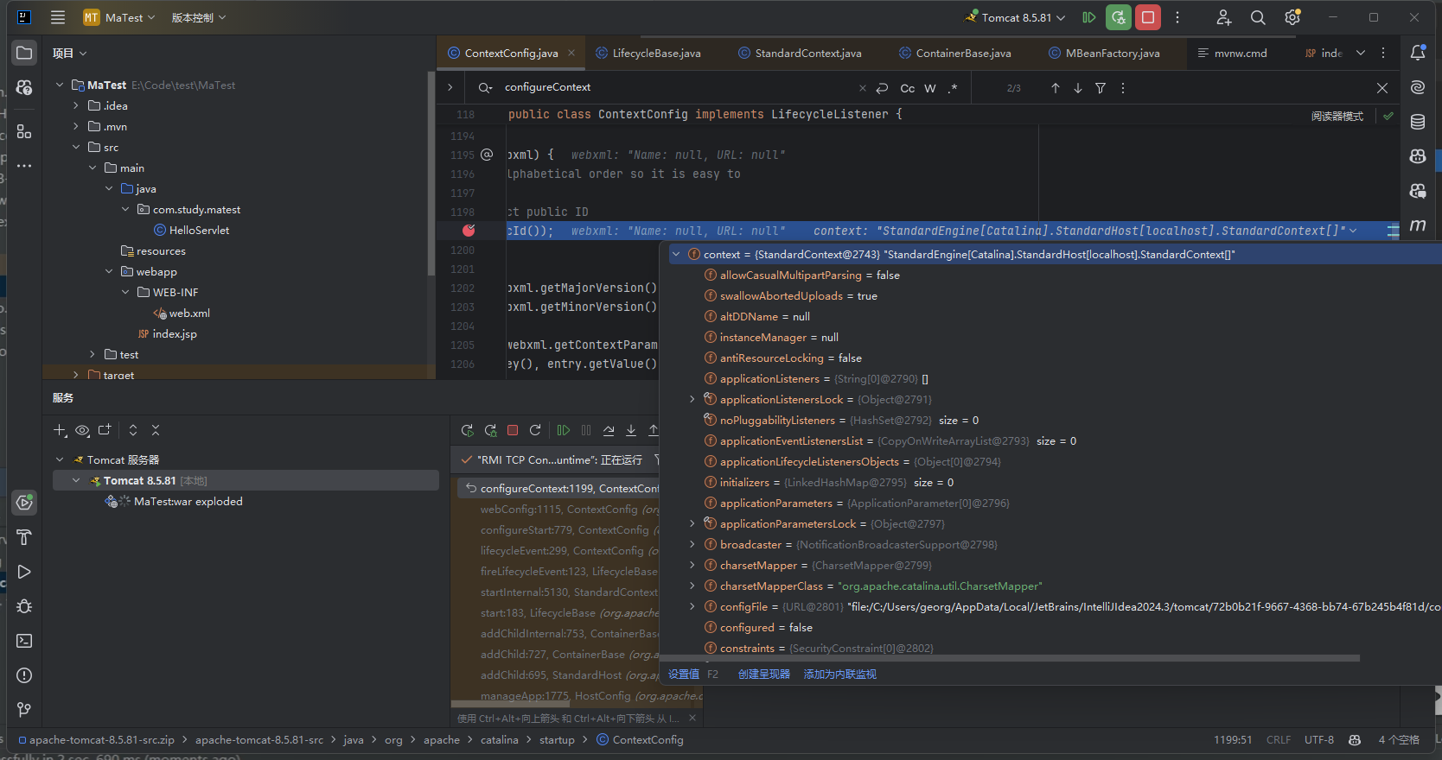
Task: Switch to ContainerBase.java tab
Action: pyautogui.click(x=955, y=53)
